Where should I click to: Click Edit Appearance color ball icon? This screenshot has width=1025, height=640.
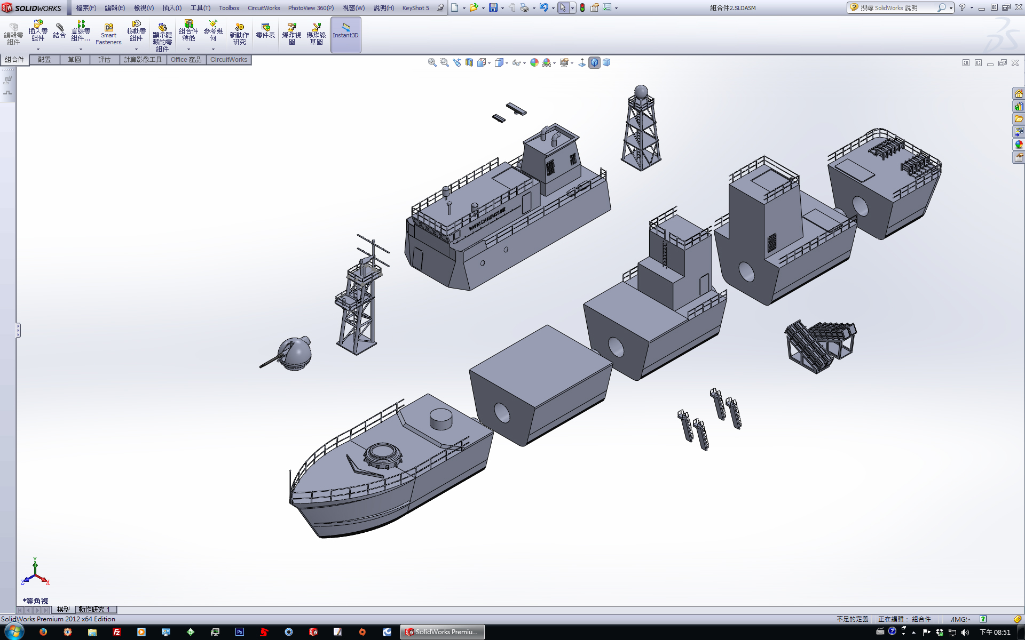tap(534, 62)
